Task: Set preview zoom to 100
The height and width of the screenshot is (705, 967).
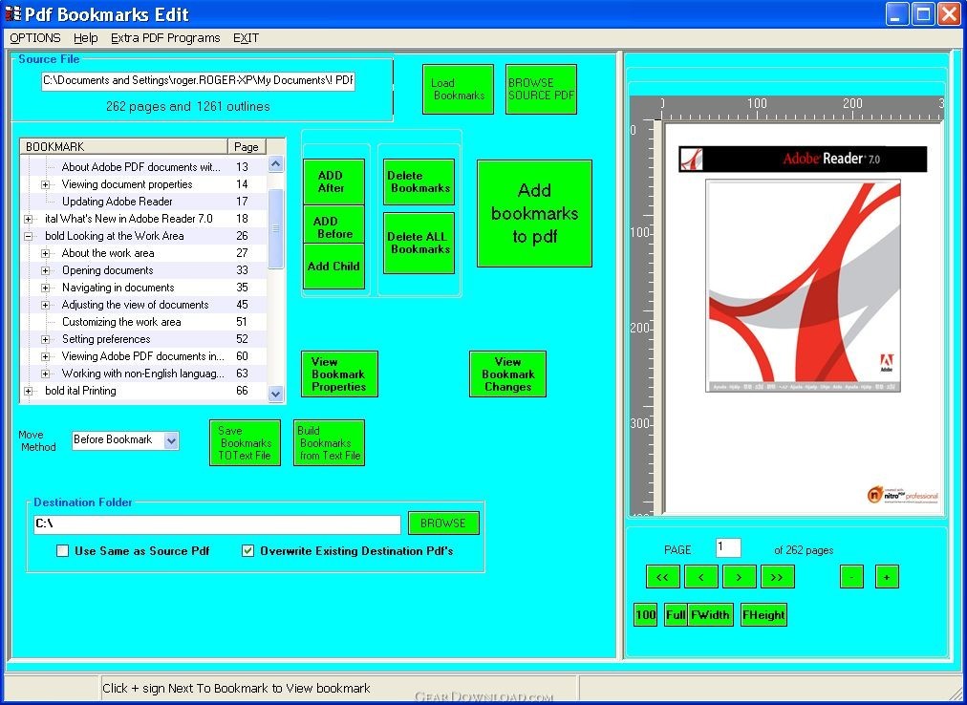Action: pyautogui.click(x=646, y=614)
